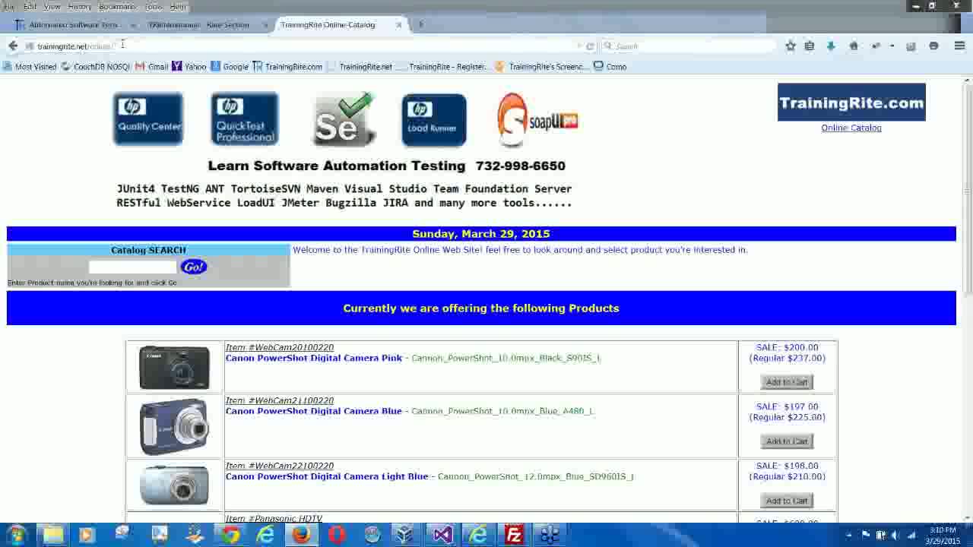Open Canon PowerShot Digital Camera Blue link
This screenshot has width=973, height=547.
coord(314,411)
